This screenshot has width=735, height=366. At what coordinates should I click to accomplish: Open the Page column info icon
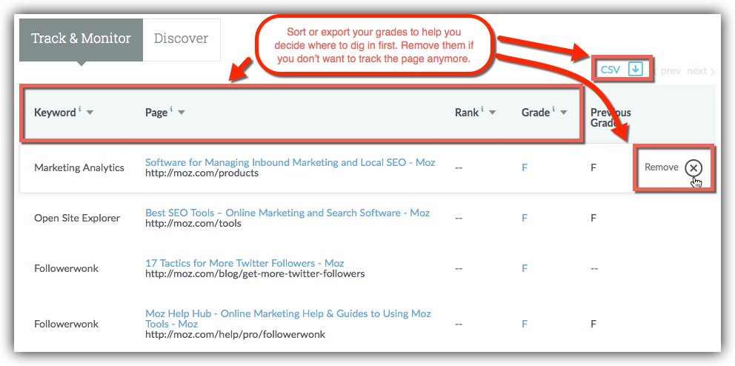[171, 109]
